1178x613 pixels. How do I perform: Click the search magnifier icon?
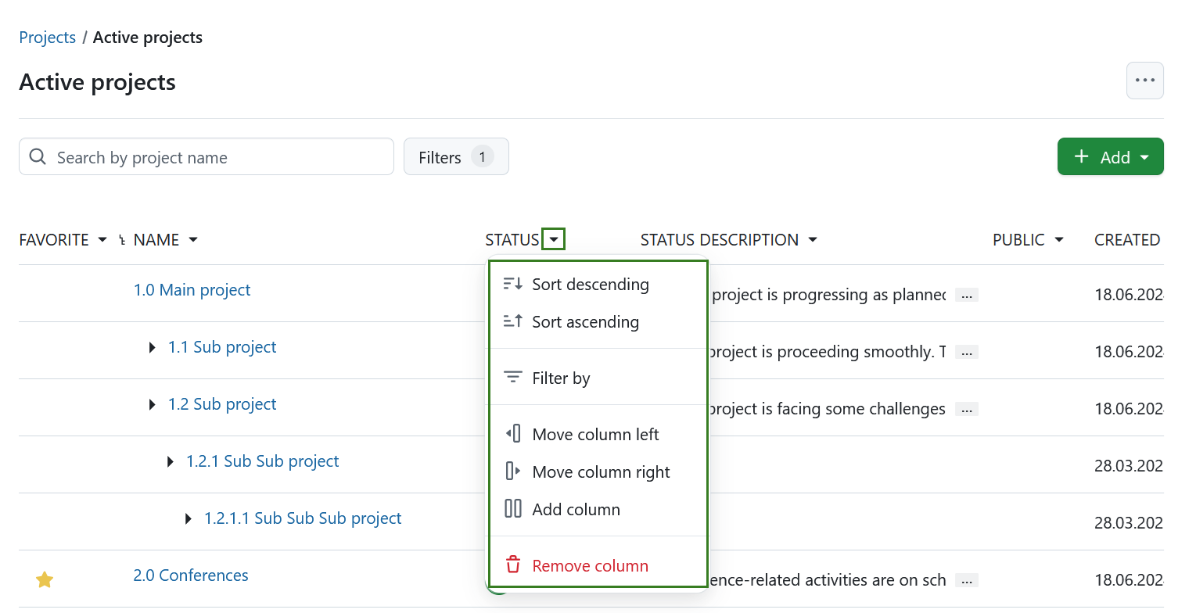37,156
